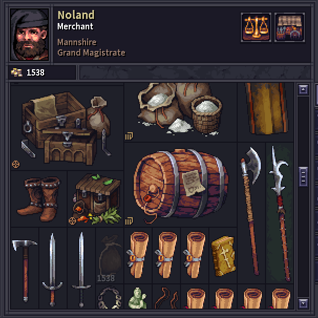Click the gold coins 1538 counter
The height and width of the screenshot is (318, 318).
click(x=28, y=72)
